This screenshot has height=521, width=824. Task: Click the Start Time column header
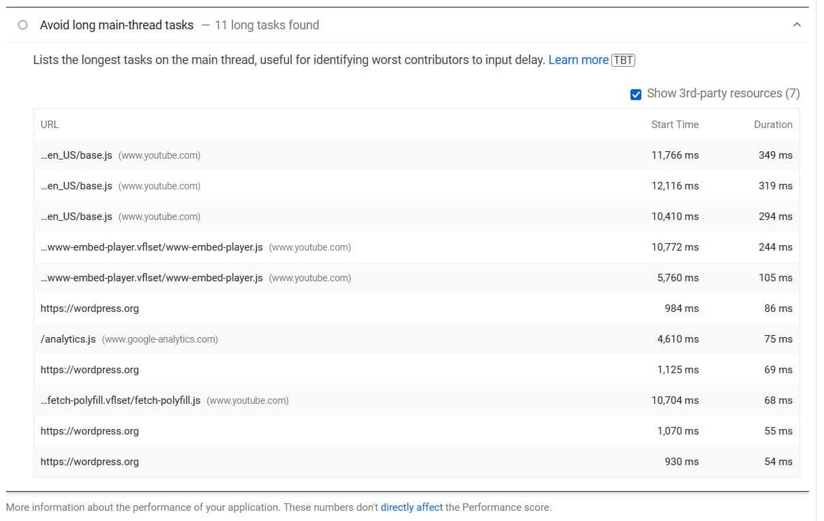[674, 125]
